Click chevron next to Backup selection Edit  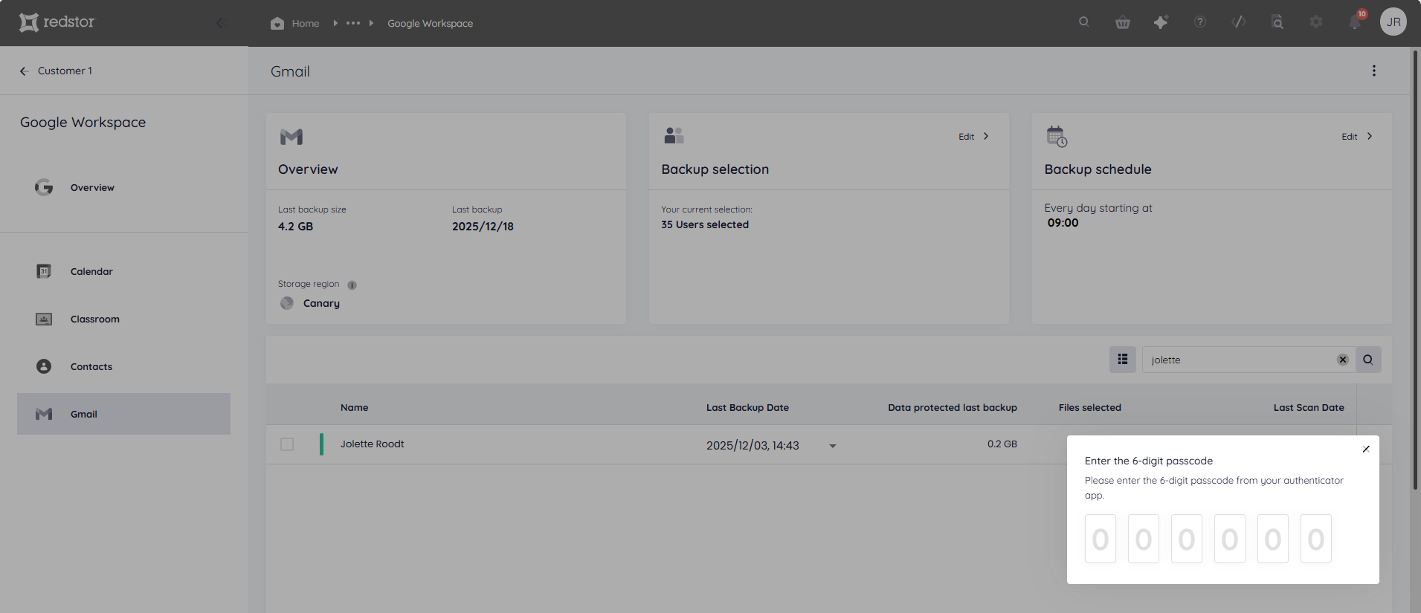pyautogui.click(x=986, y=136)
